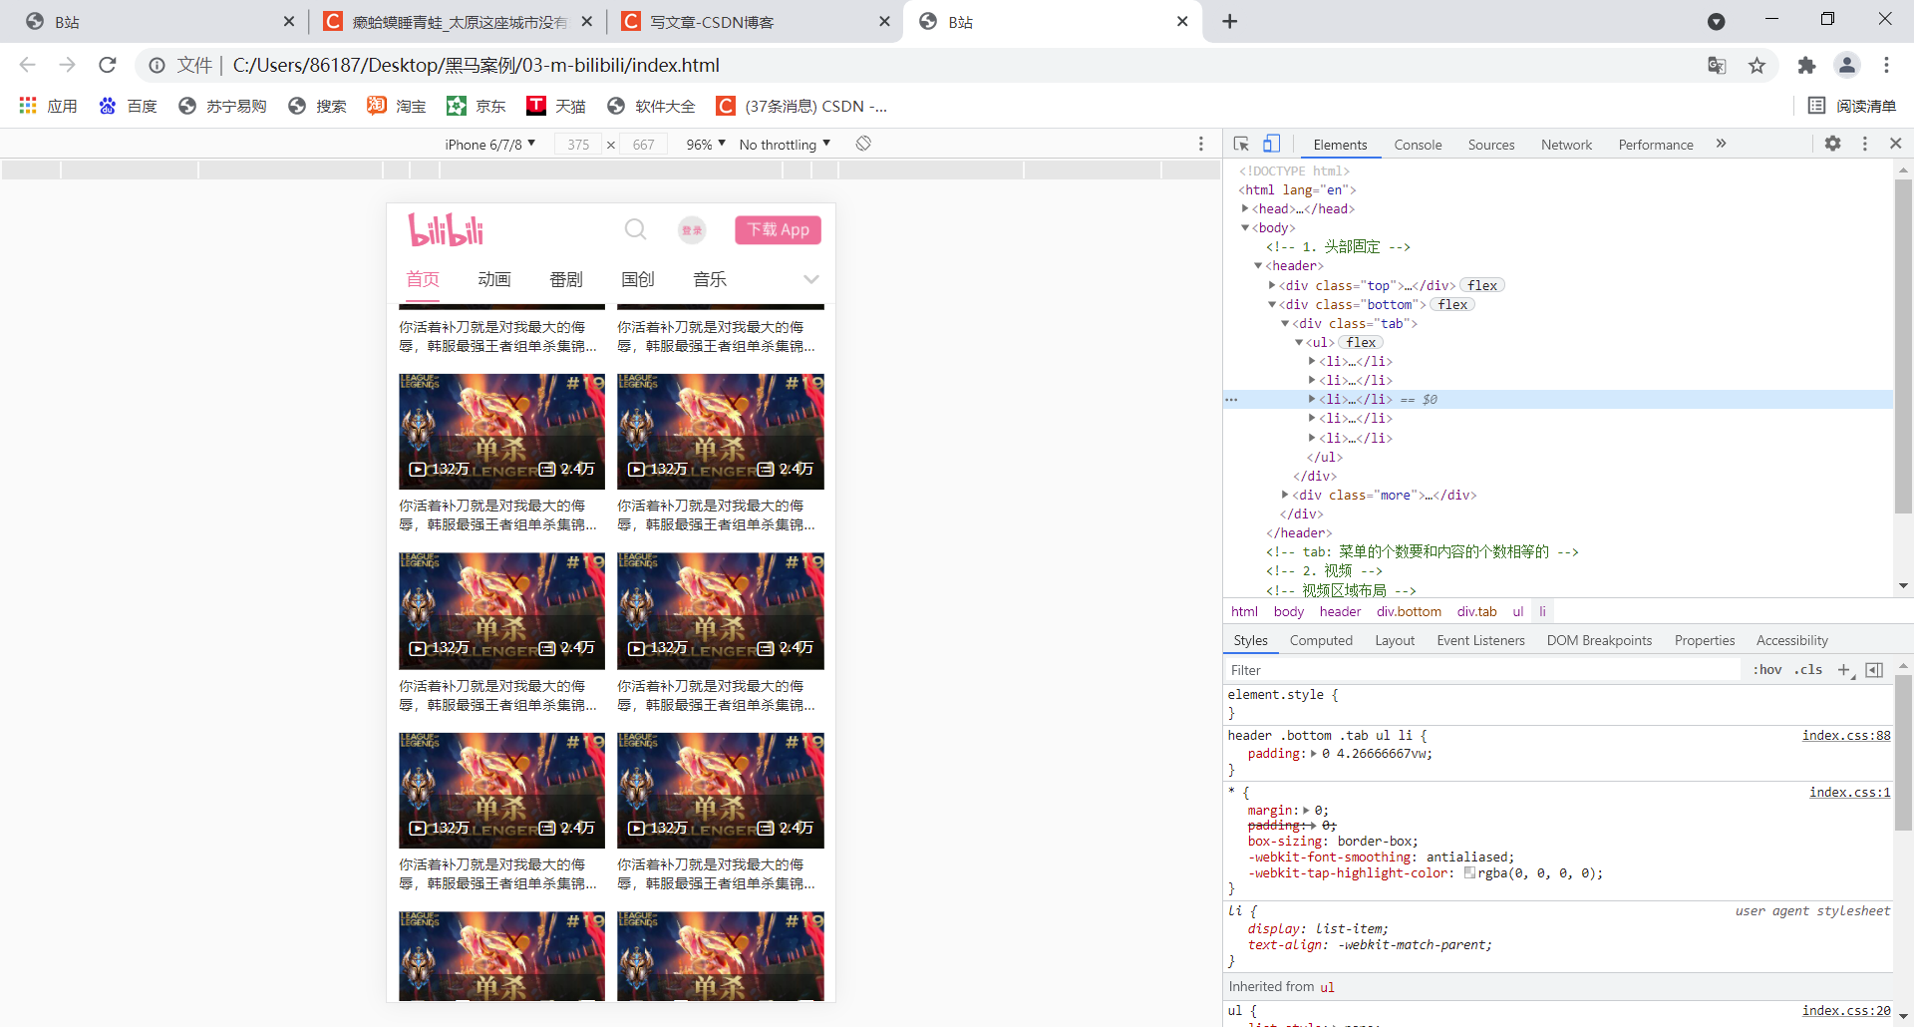Click the inspect element picker icon

(x=1241, y=144)
